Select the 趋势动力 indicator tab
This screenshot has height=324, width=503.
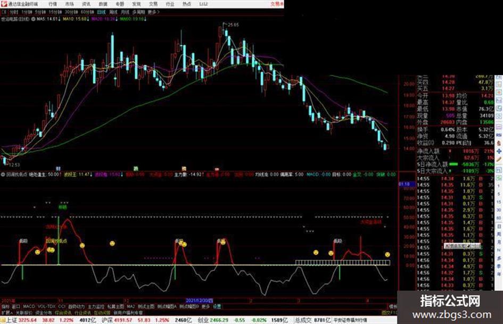(x=77, y=306)
